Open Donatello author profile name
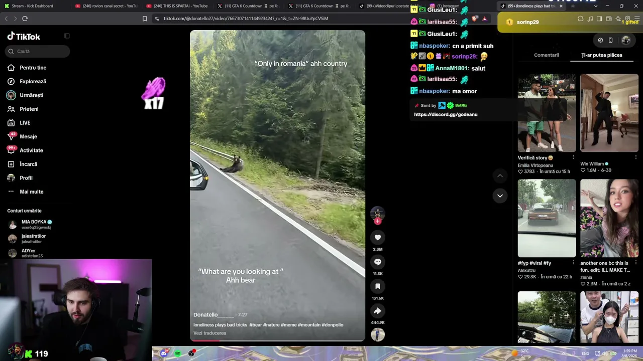Viewport: 643px width, 361px height. pyautogui.click(x=213, y=314)
